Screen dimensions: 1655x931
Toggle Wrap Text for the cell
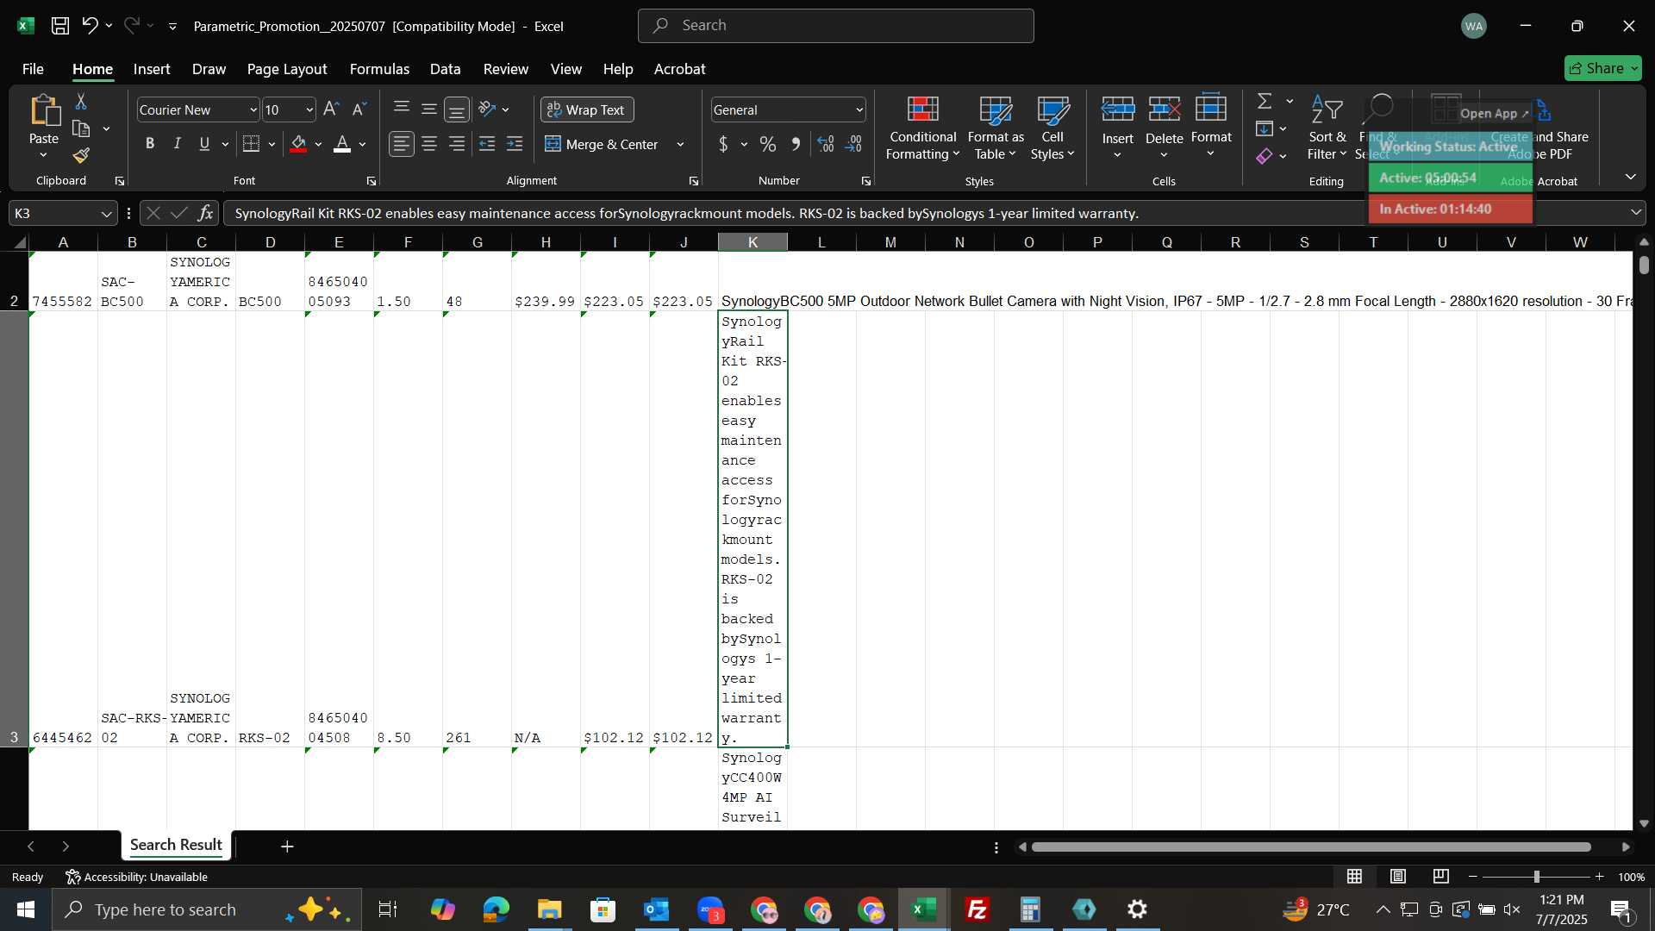587,109
